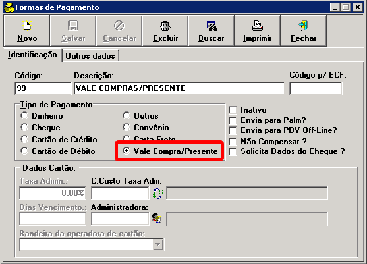Open the Buscar search binoculars icon
Screen dimensions: 367x264
(x=212, y=26)
